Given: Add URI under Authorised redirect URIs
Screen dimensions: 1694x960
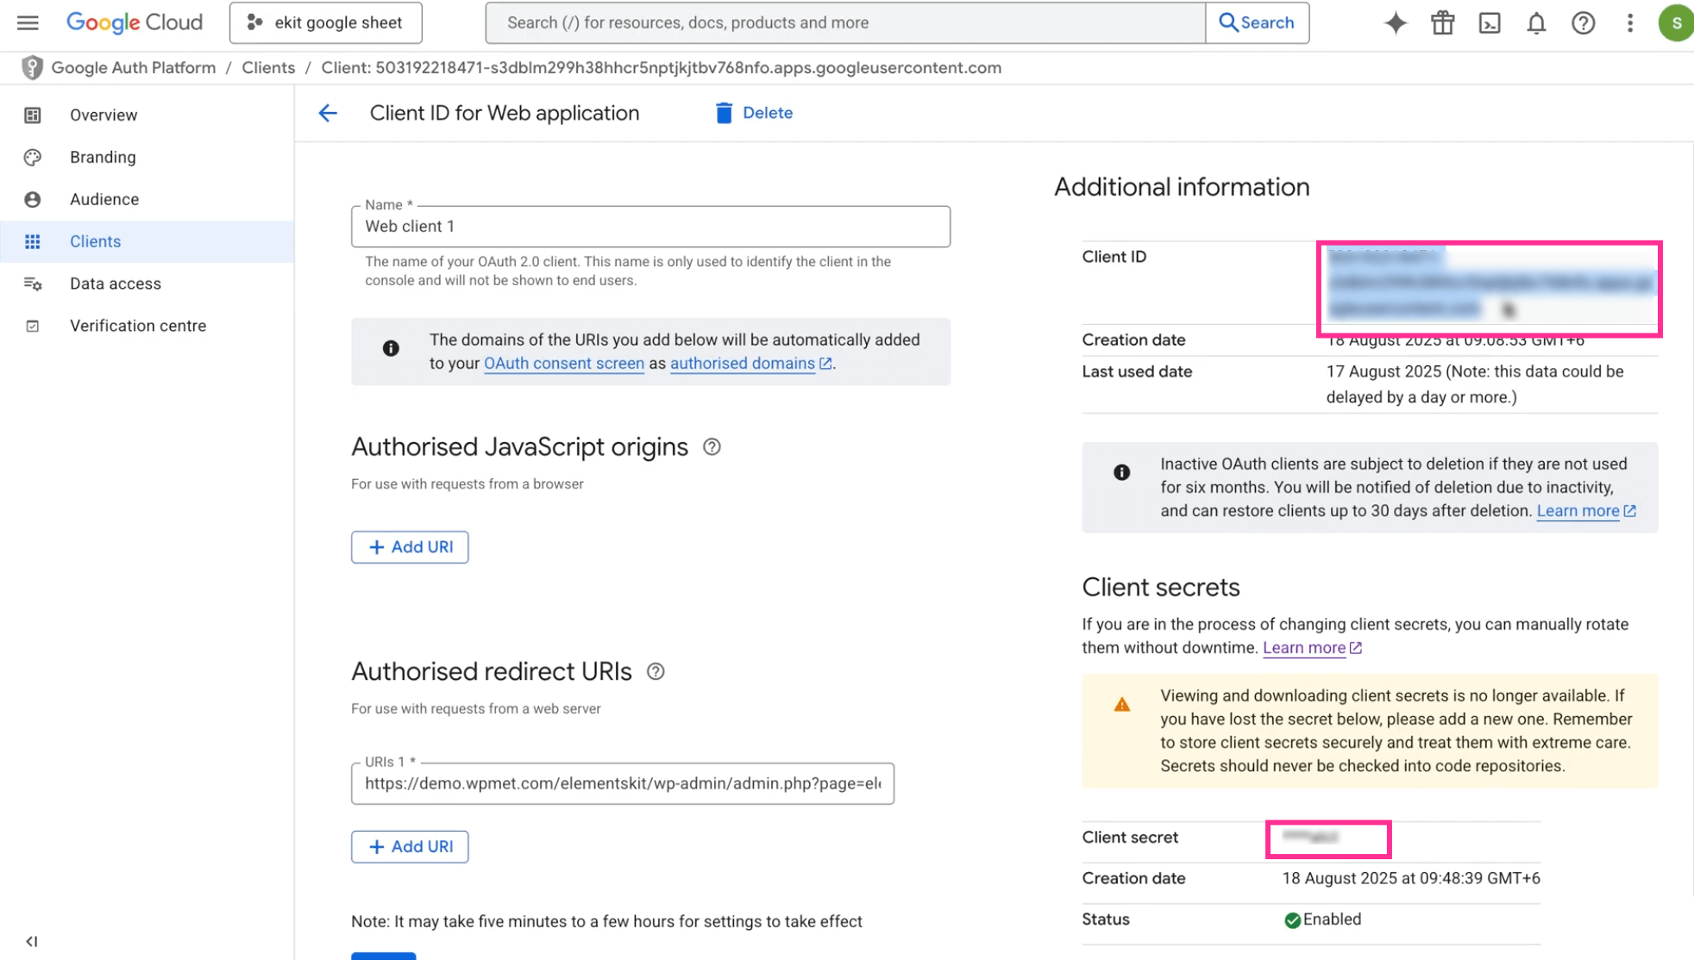Looking at the screenshot, I should coord(410,847).
